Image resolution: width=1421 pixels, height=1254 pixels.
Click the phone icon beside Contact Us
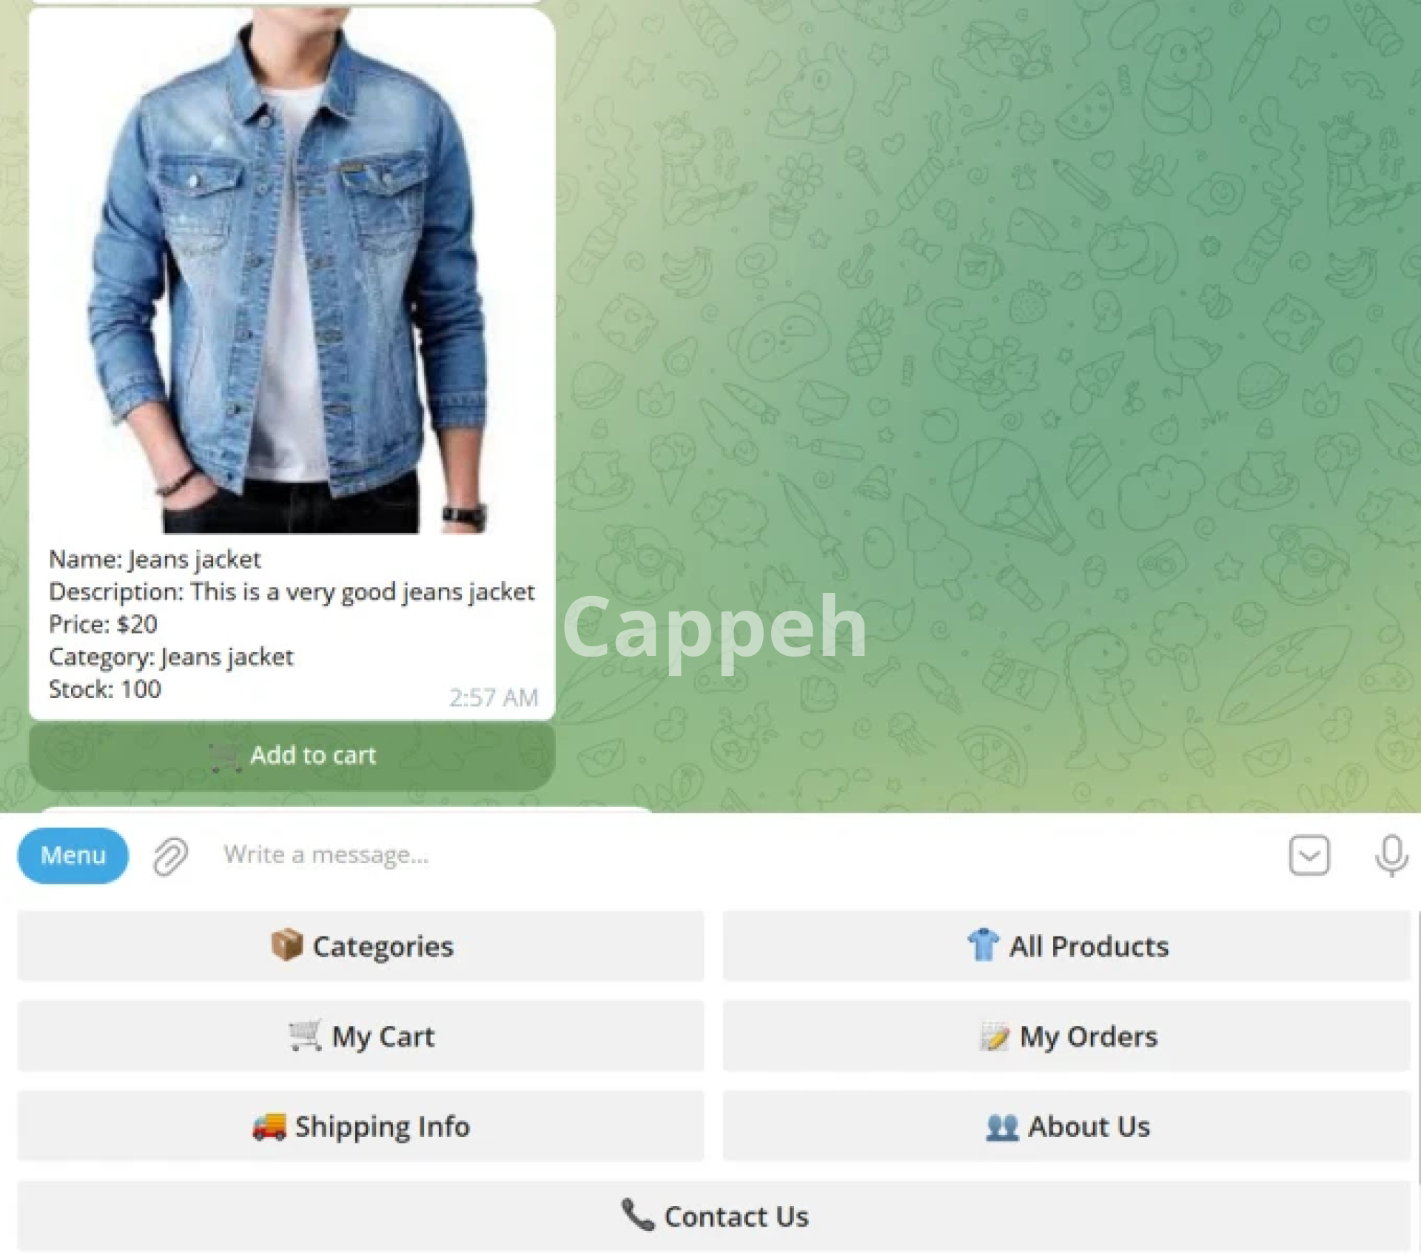click(x=638, y=1215)
